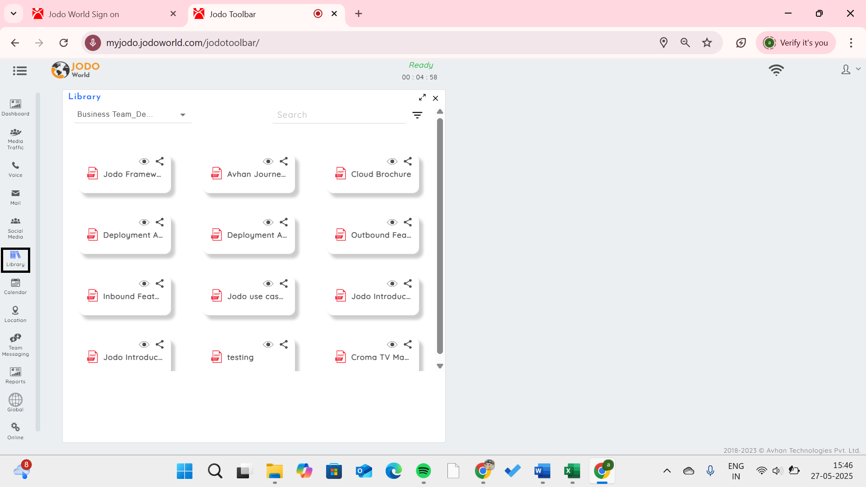Open the browser tab search chevron

coord(14,14)
